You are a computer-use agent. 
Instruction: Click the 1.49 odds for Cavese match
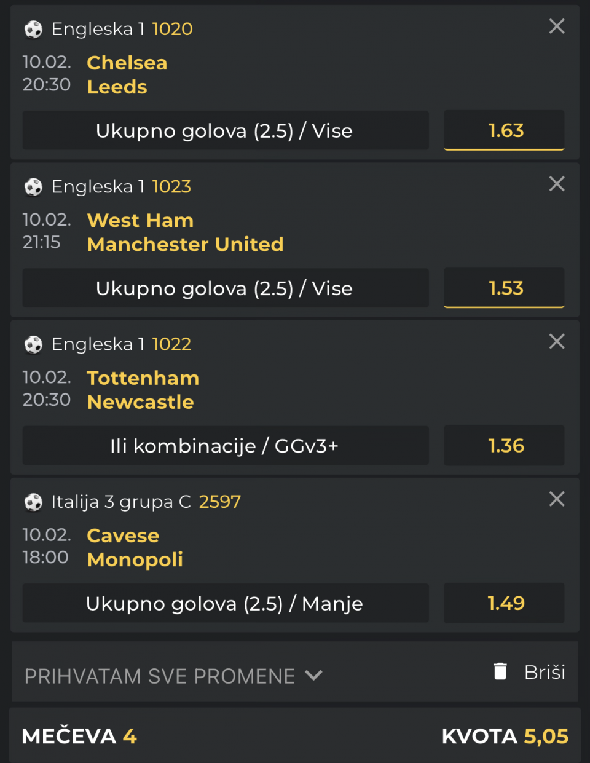(x=504, y=603)
